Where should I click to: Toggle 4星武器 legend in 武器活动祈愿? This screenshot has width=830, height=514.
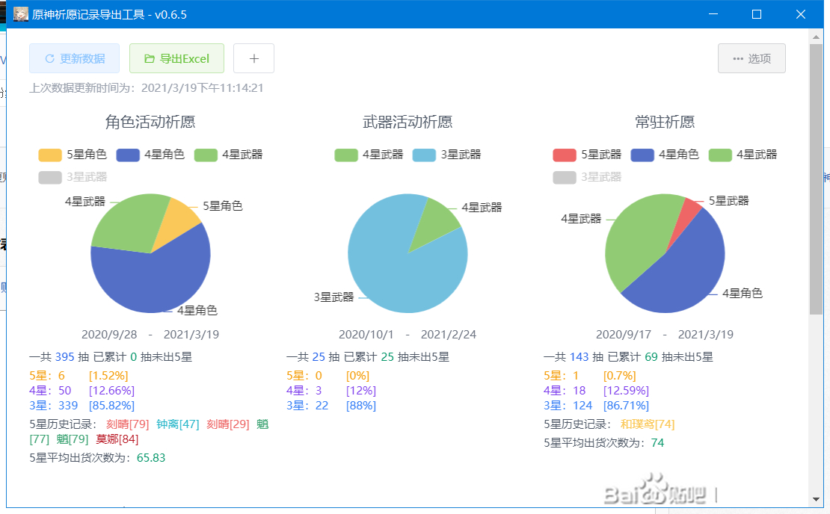click(369, 155)
